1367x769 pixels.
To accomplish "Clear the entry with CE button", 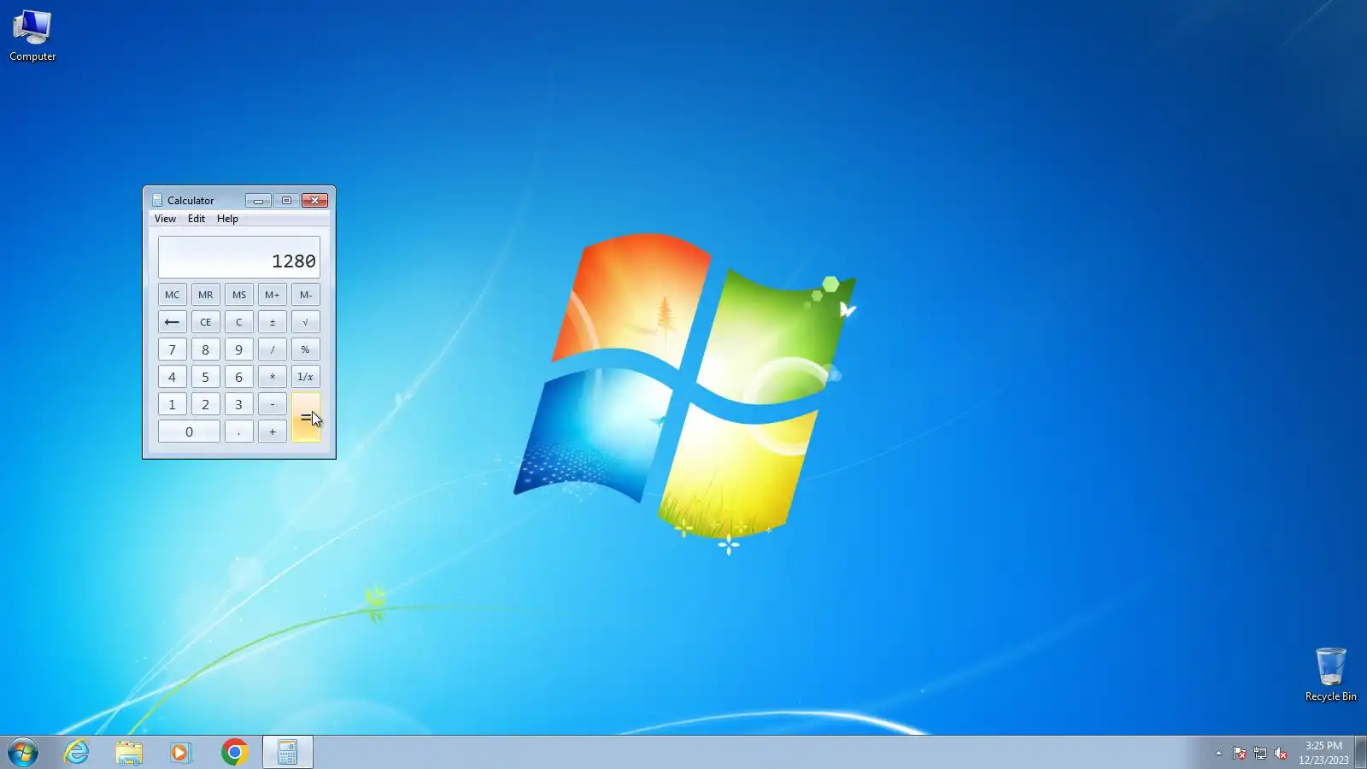I will (x=206, y=322).
